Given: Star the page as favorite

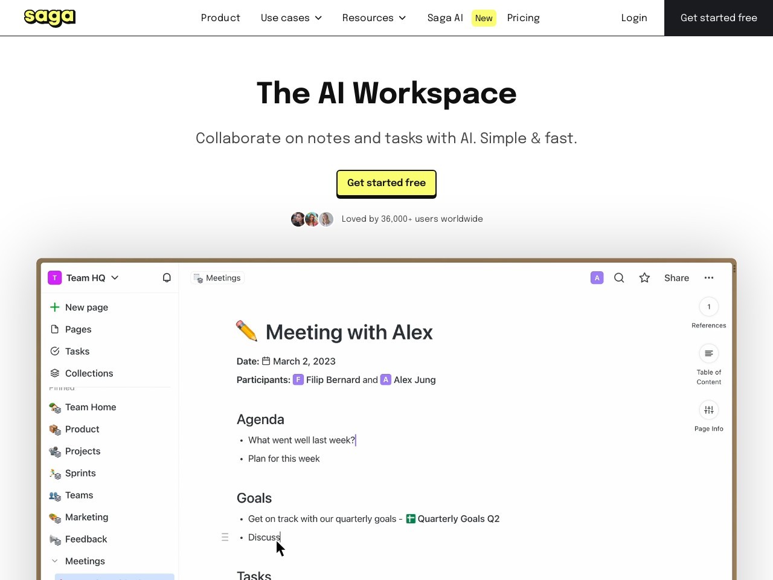Looking at the screenshot, I should (x=644, y=278).
